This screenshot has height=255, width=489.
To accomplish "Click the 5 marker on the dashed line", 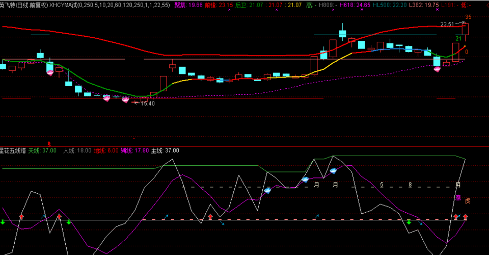I will 382,185.
